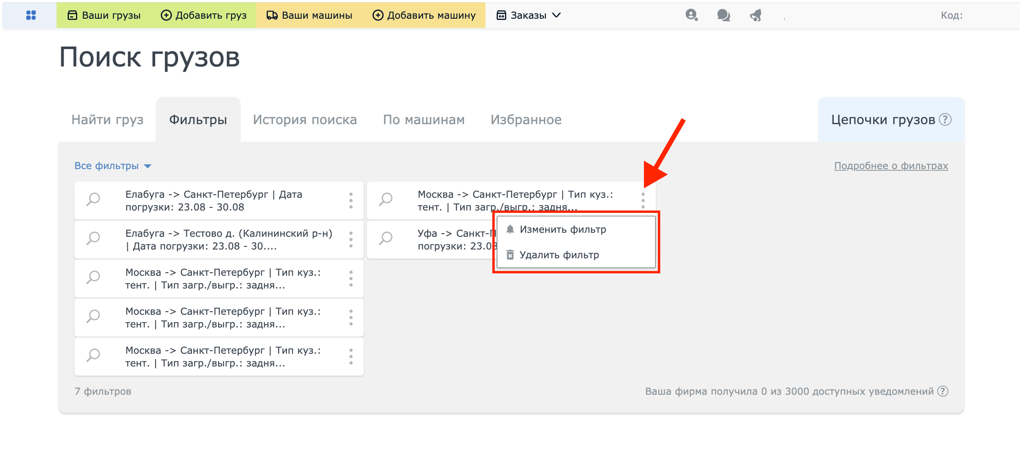Click the user profile icon
1022x460 pixels.
[691, 15]
